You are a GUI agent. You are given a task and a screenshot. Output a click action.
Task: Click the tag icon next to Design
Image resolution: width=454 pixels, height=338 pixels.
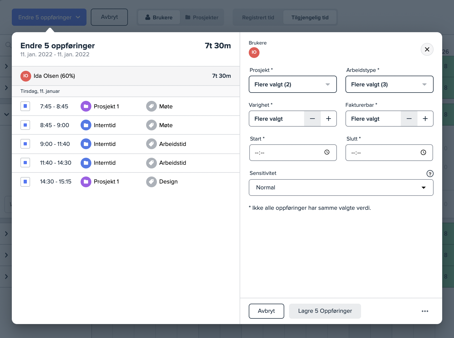coord(151,182)
